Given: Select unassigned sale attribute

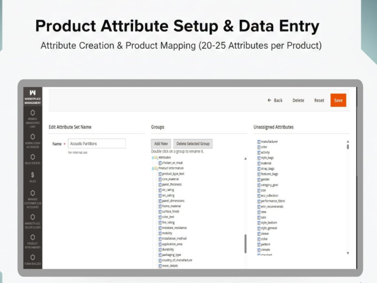Looking at the screenshot, I should click(262, 217).
